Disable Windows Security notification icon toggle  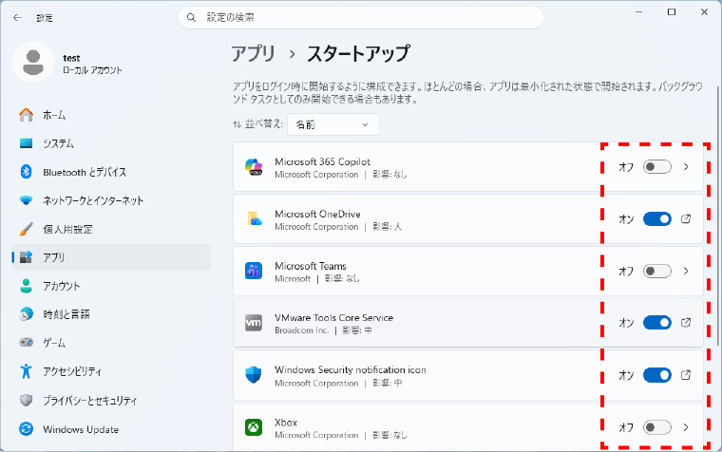(657, 375)
